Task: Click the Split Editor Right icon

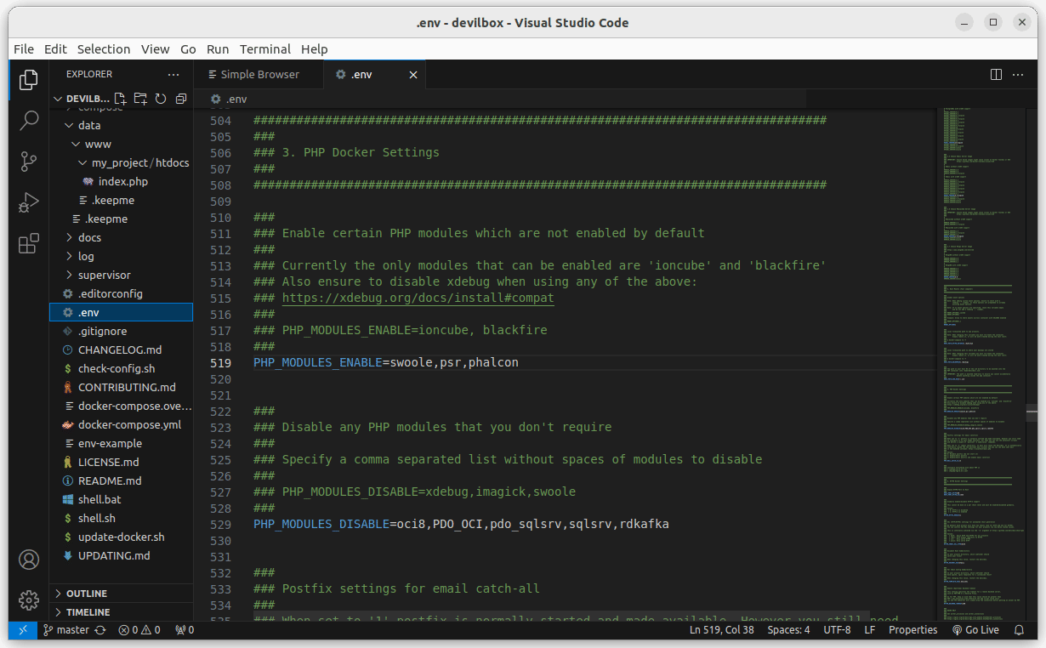Action: [996, 75]
